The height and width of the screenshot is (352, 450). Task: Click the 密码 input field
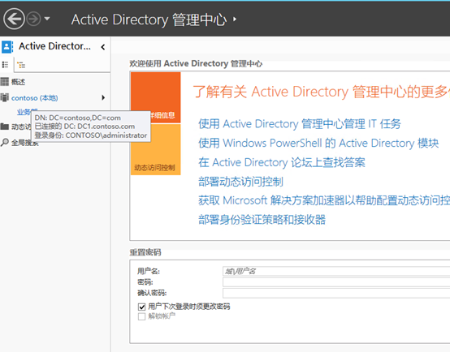pos(336,282)
